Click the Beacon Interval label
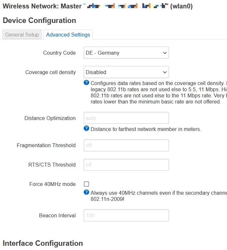Viewport: 227px width, 250px height. coord(57,216)
